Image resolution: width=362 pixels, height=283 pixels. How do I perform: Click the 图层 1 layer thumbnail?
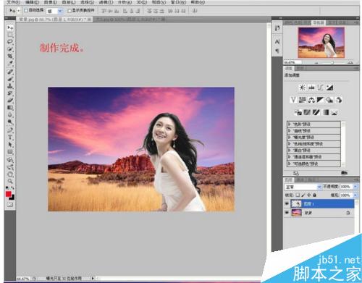296,204
